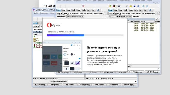170x95 pixels.
Task: Switch to the AppData tab
Action: coord(136,16)
